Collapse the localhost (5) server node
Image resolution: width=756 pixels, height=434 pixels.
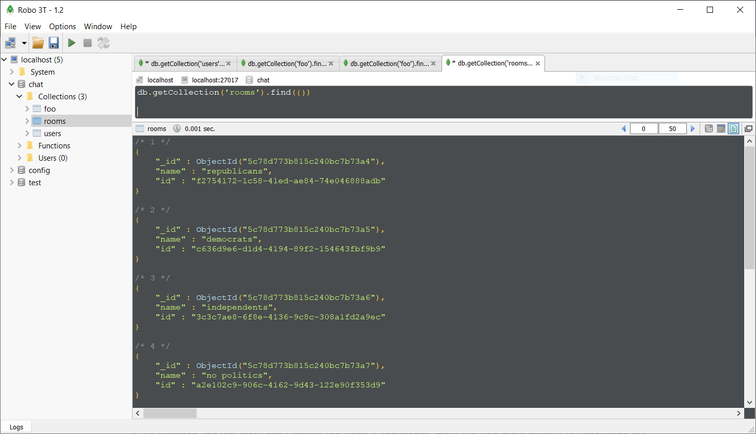[x=5, y=59]
